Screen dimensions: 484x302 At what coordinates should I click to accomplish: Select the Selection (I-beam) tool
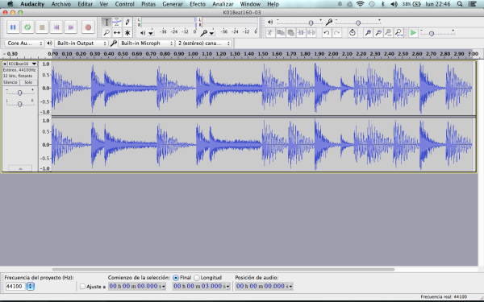(106, 23)
